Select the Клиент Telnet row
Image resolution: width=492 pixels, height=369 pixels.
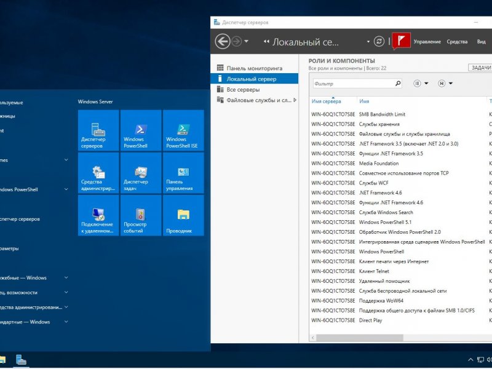(x=400, y=271)
